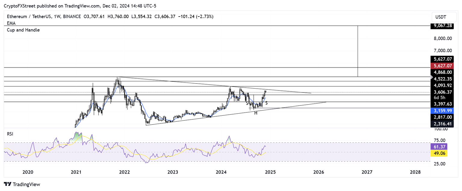The width and height of the screenshot is (462, 191).
Task: Click the -2.73% change value in legend
Action: click(x=205, y=17)
